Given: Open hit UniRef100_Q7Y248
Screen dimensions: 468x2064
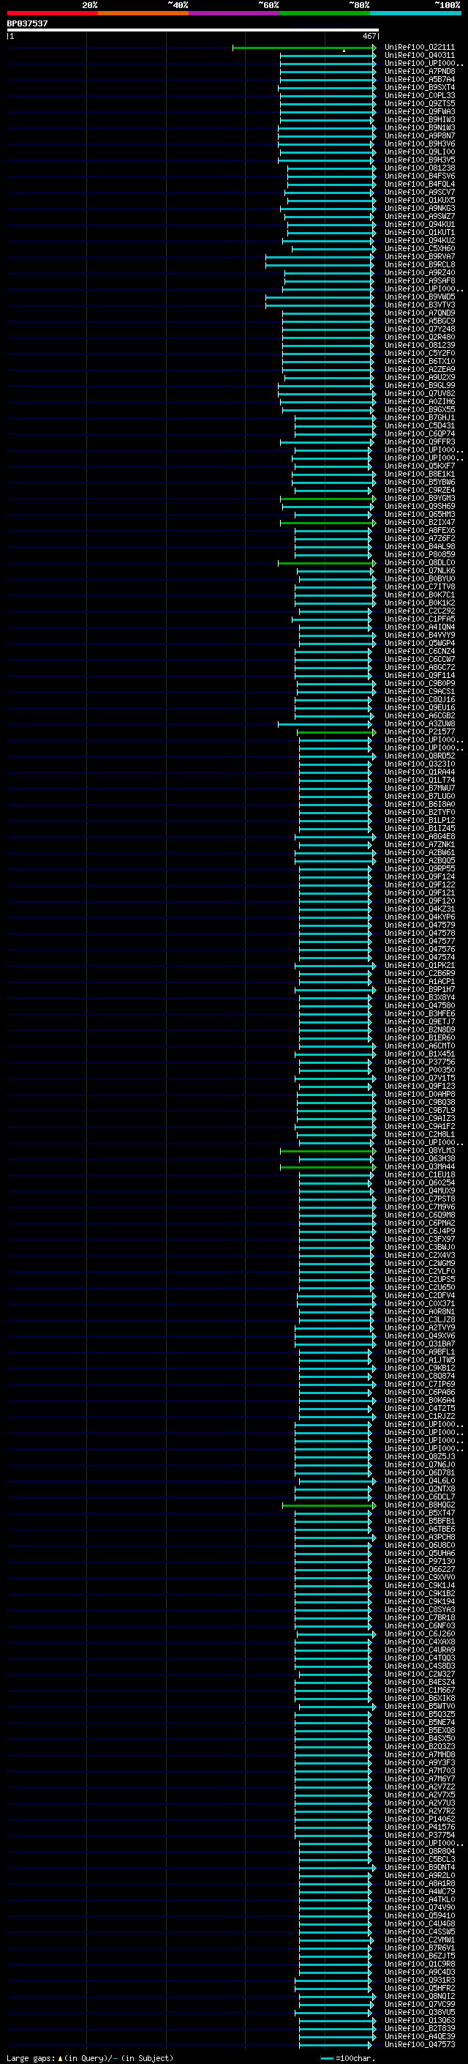Looking at the screenshot, I should click(x=420, y=329).
